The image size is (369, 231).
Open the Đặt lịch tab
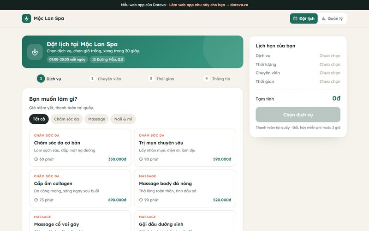[304, 18]
